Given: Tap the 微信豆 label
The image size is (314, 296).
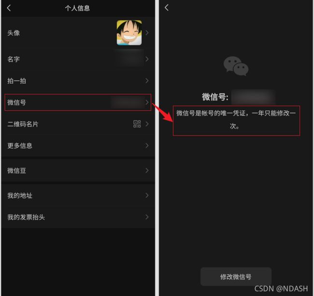Looking at the screenshot, I should 16,171.
